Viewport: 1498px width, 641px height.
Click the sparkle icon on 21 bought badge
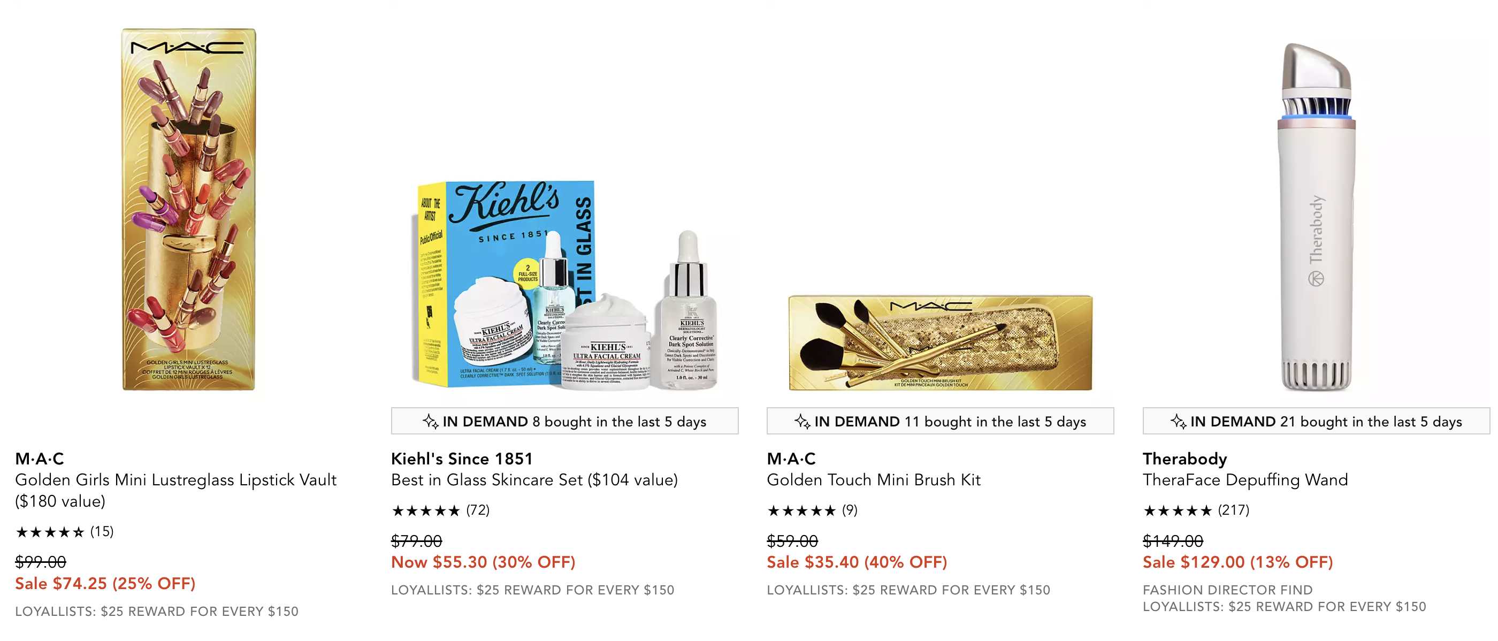[x=1178, y=421]
